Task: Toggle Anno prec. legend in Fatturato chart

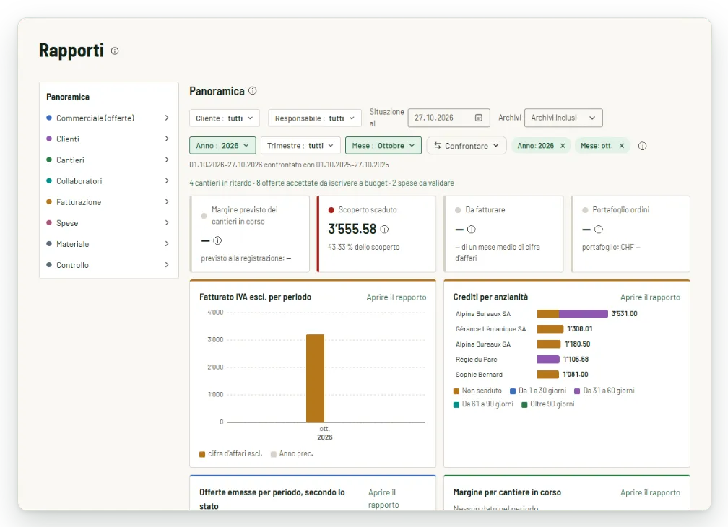Action: point(292,453)
